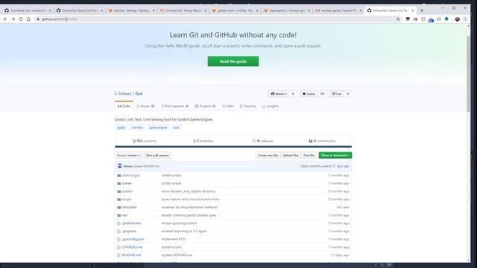Go back with the browser back arrow
Viewport: 477px width, 268px height.
click(5, 19)
